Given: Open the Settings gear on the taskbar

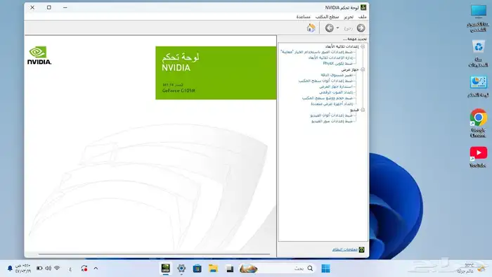Looking at the screenshot, I should tap(181, 269).
